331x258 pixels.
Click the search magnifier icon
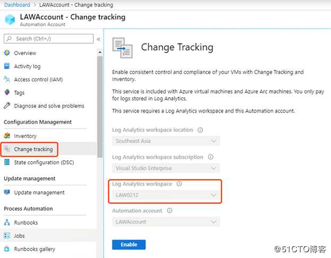point(9,39)
